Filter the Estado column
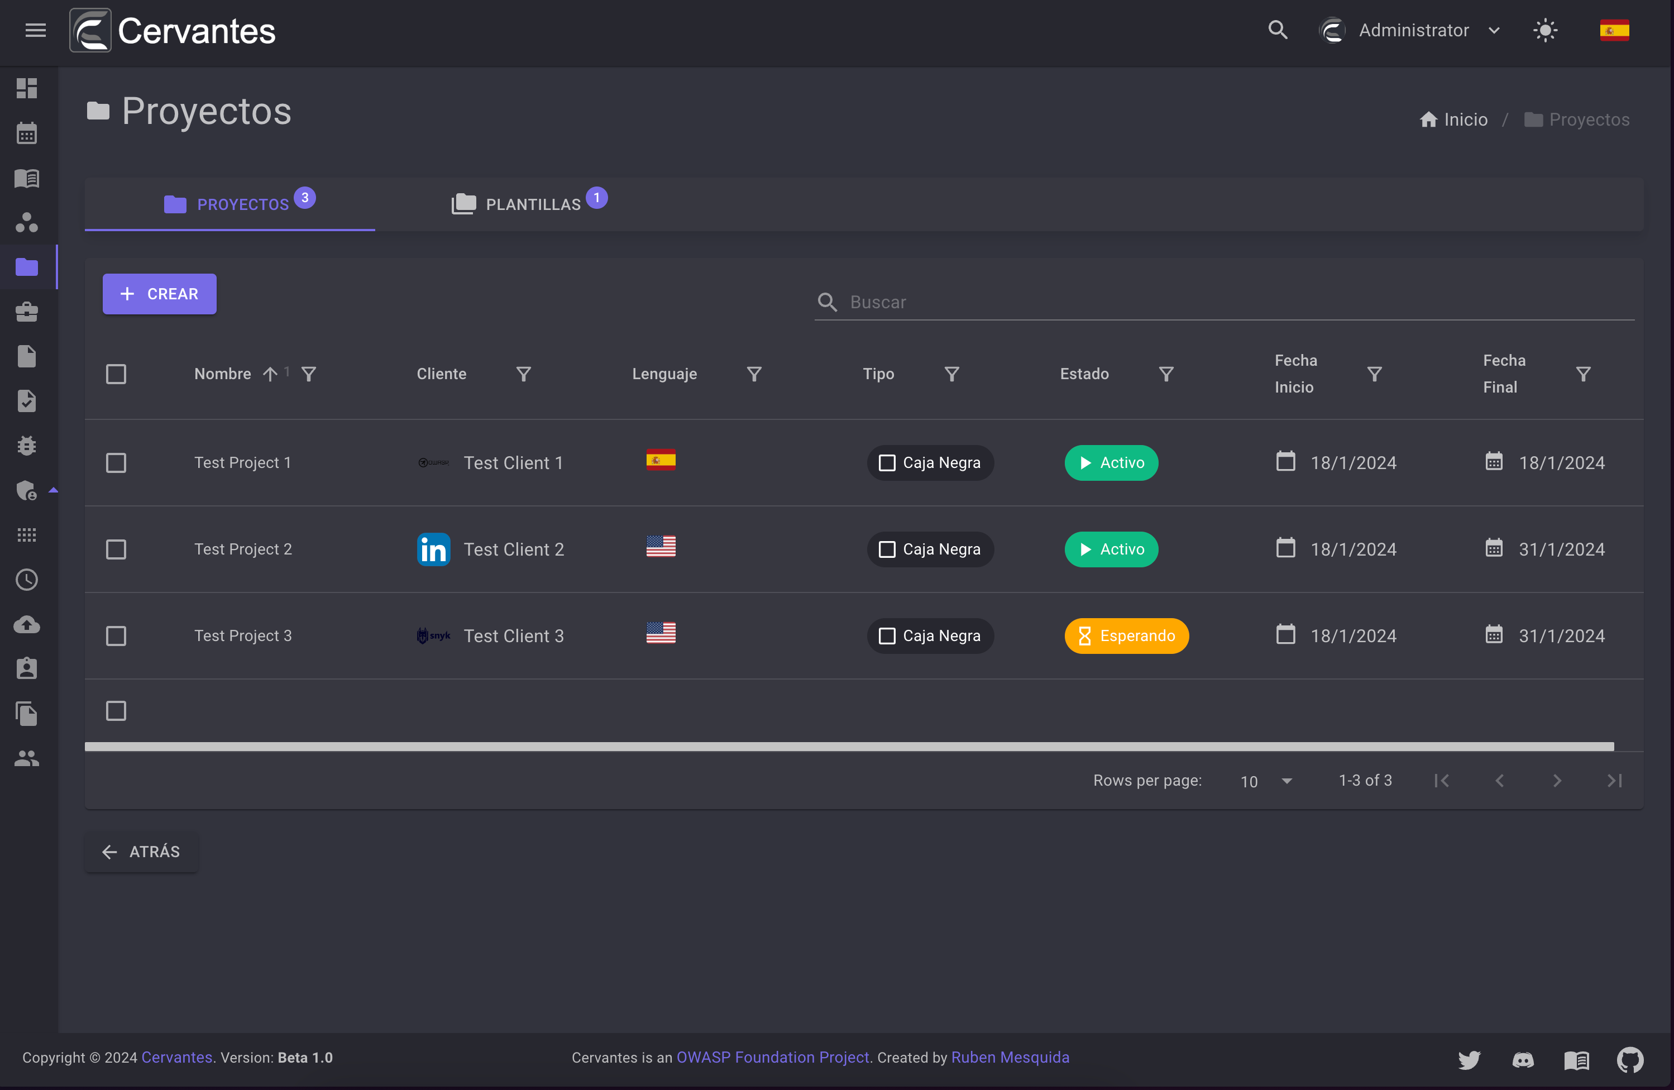1674x1090 pixels. point(1166,374)
